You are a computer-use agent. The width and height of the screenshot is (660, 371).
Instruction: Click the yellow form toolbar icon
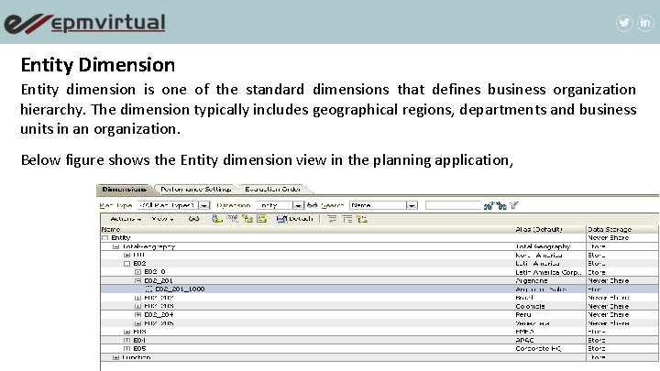[x=262, y=219]
